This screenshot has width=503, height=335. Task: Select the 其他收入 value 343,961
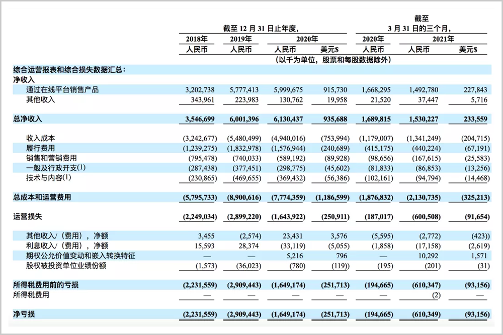[x=202, y=100]
